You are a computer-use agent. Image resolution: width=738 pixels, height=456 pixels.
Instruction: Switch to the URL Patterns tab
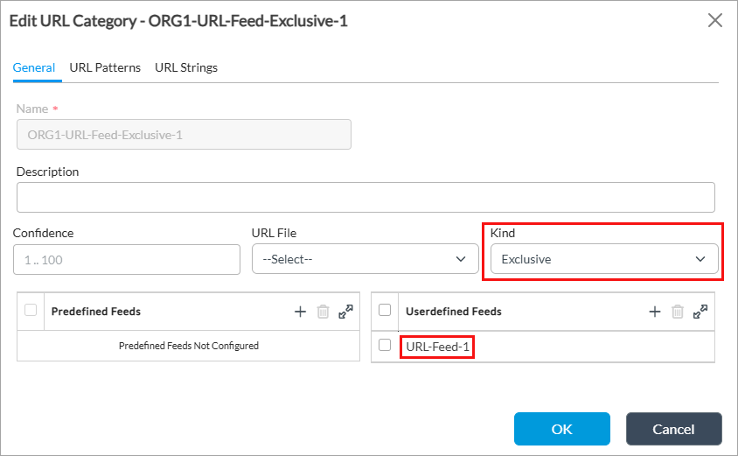click(105, 67)
